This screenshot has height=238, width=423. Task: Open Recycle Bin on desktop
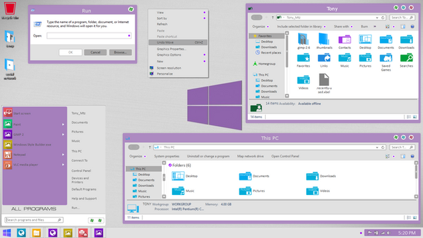[10, 11]
